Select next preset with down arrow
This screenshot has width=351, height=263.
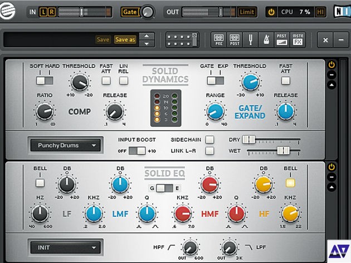pyautogui.click(x=147, y=43)
